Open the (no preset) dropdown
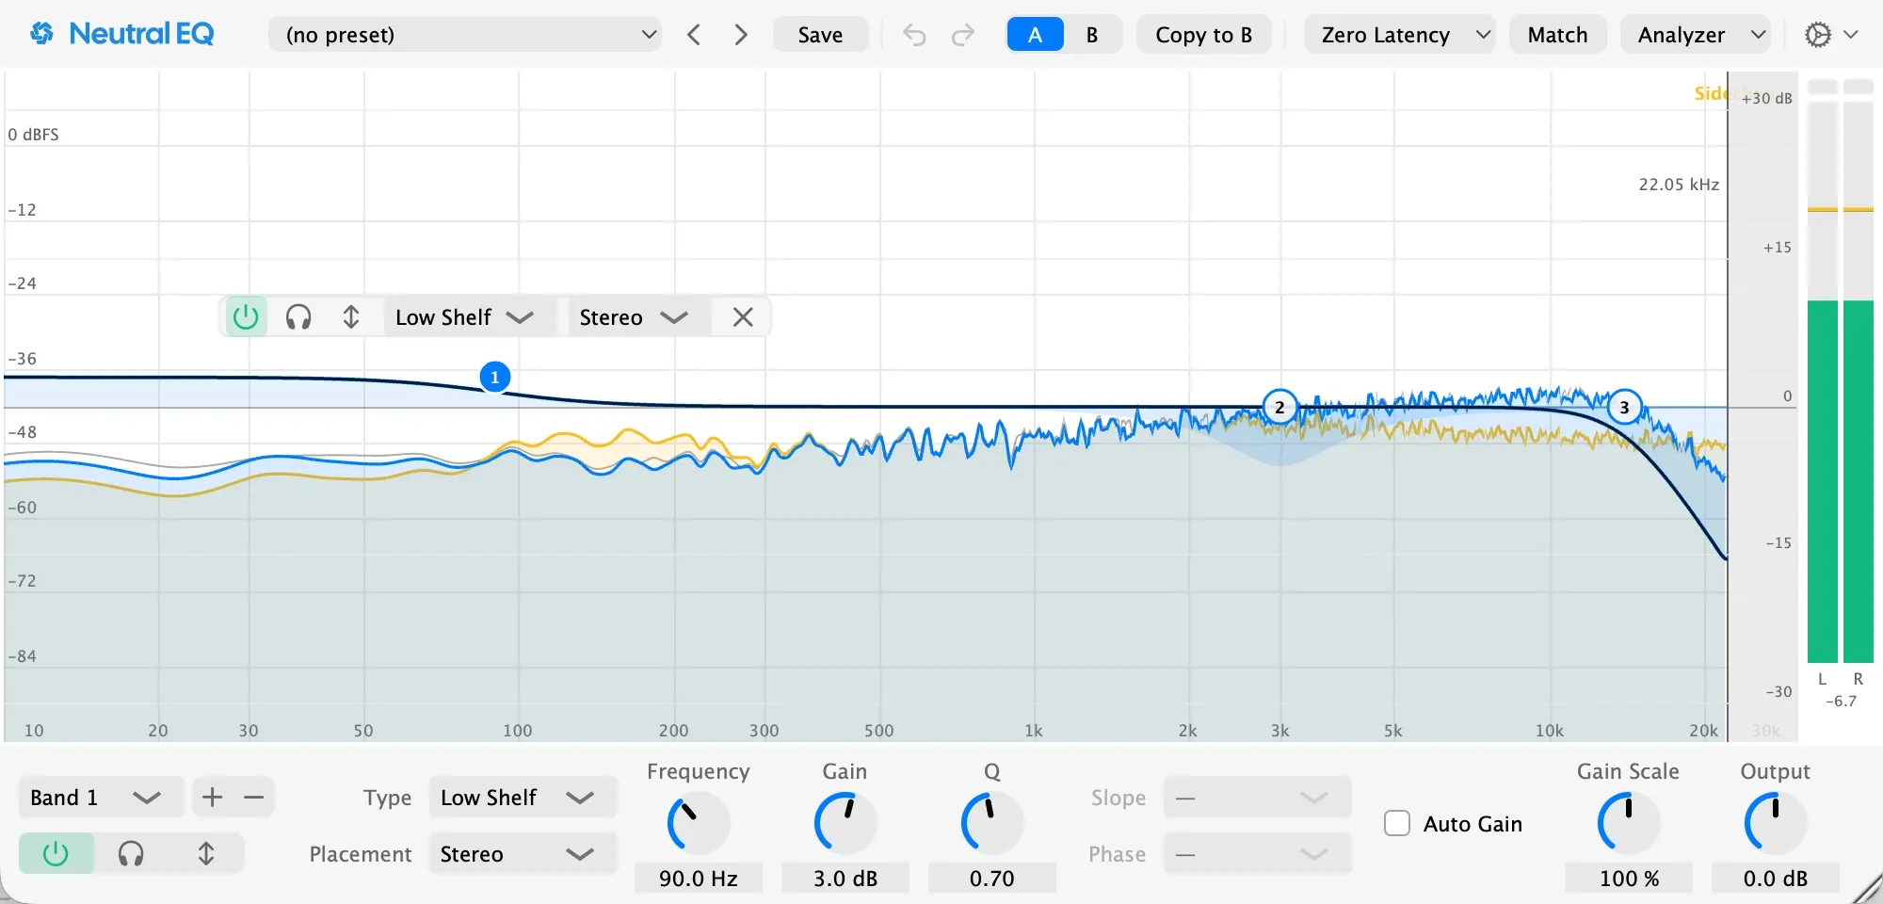Image resolution: width=1883 pixels, height=904 pixels. [x=465, y=35]
